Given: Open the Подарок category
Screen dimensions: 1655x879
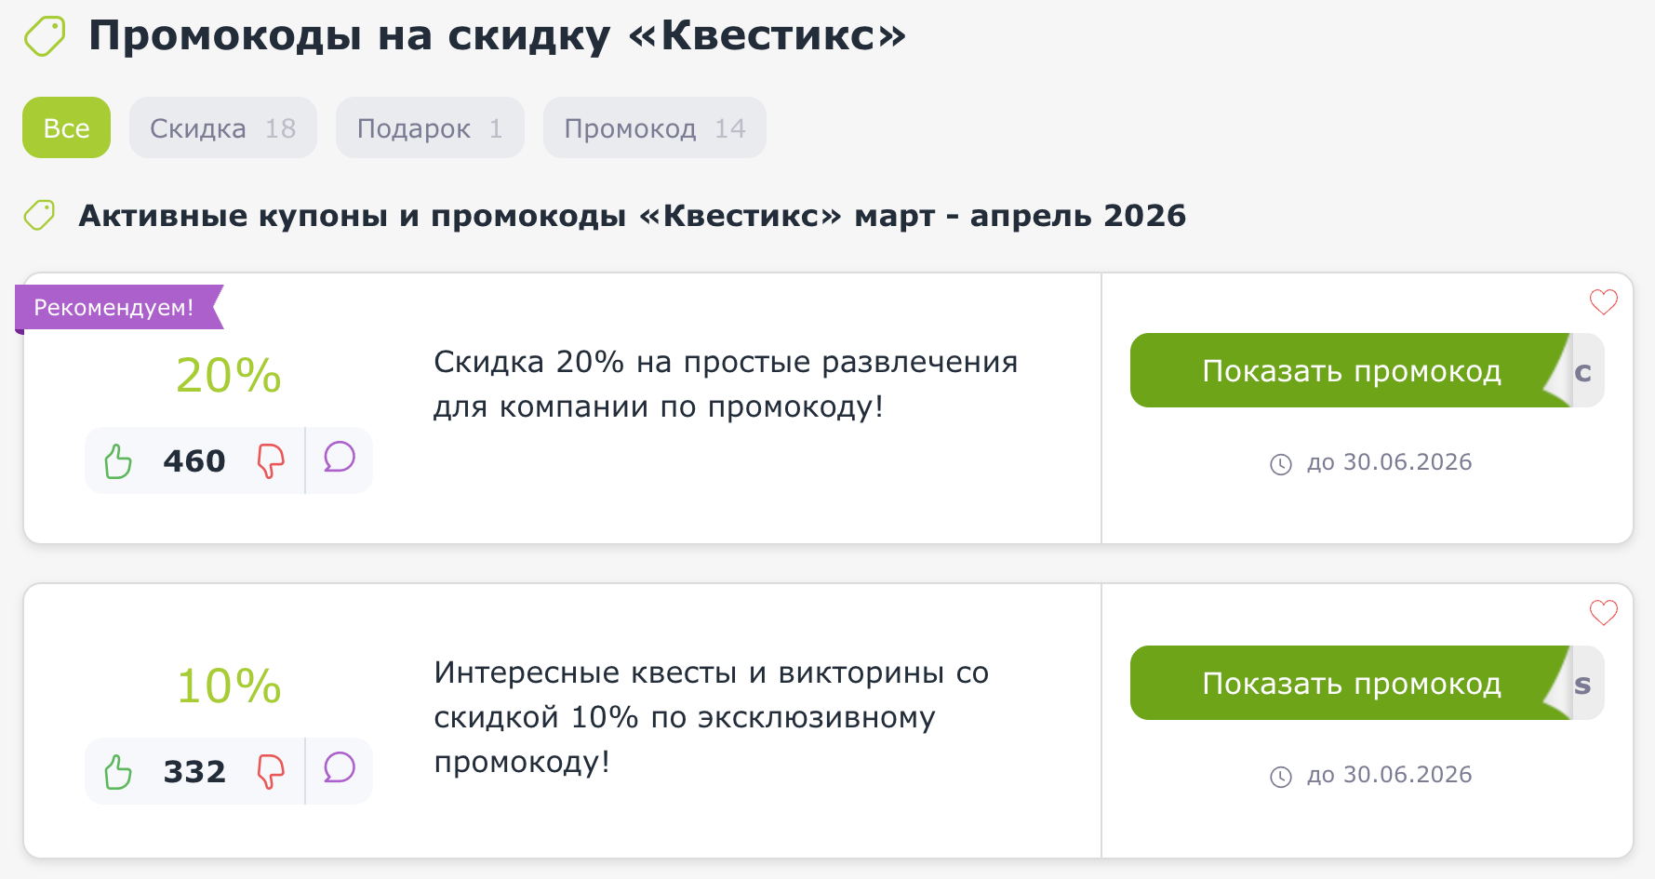Looking at the screenshot, I should [430, 127].
